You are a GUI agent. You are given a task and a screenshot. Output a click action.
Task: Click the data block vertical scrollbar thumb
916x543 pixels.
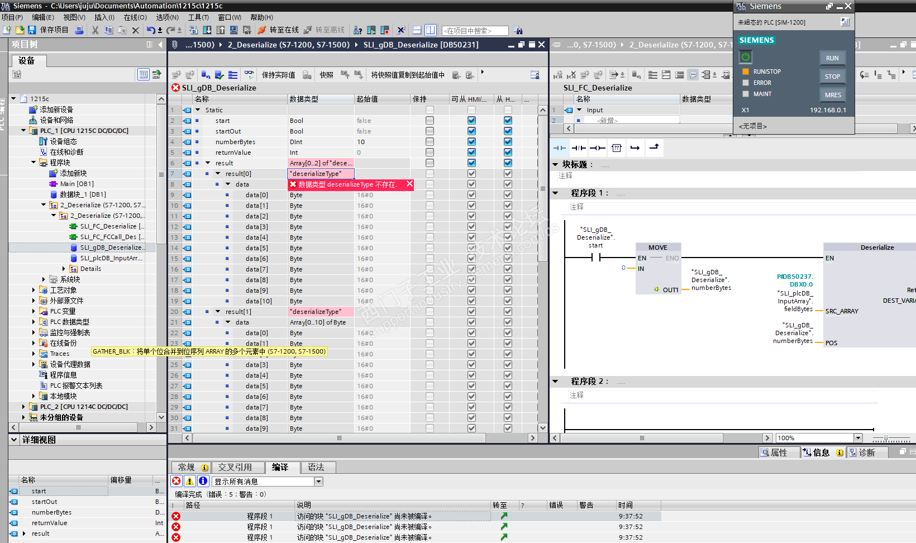tap(543, 188)
